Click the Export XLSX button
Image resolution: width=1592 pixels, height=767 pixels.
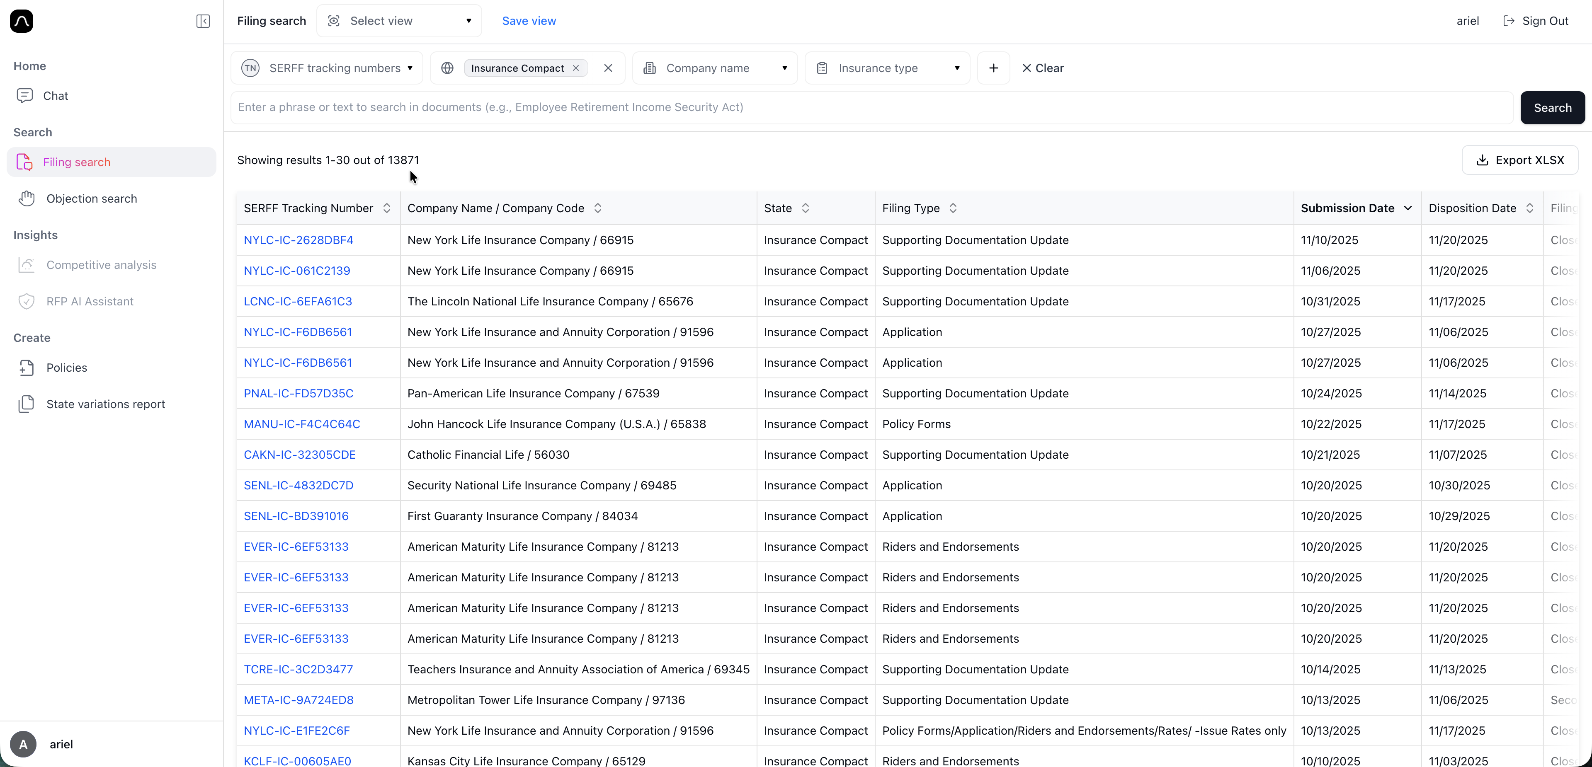tap(1520, 160)
